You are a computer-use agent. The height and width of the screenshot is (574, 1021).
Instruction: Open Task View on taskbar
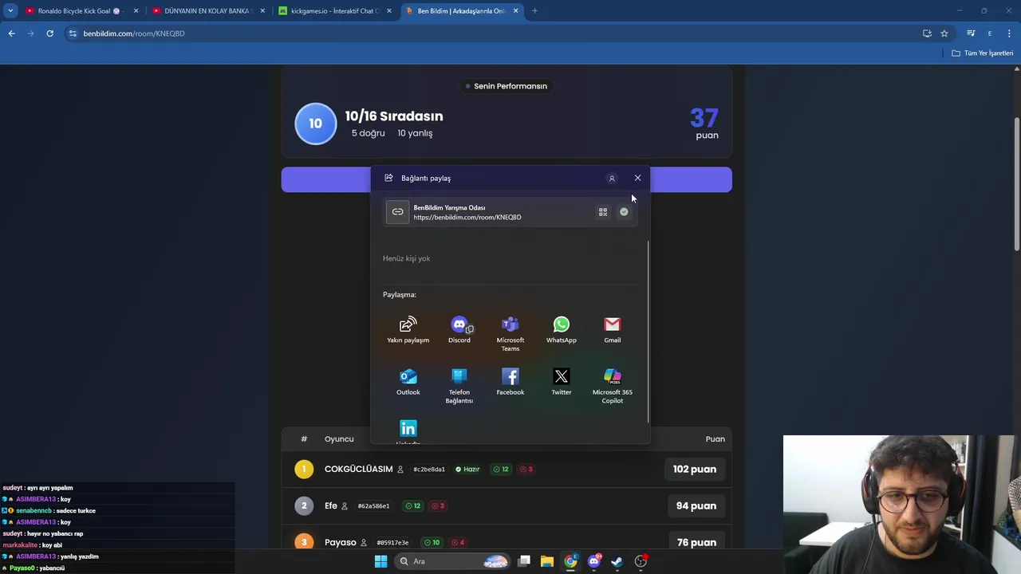[524, 561]
